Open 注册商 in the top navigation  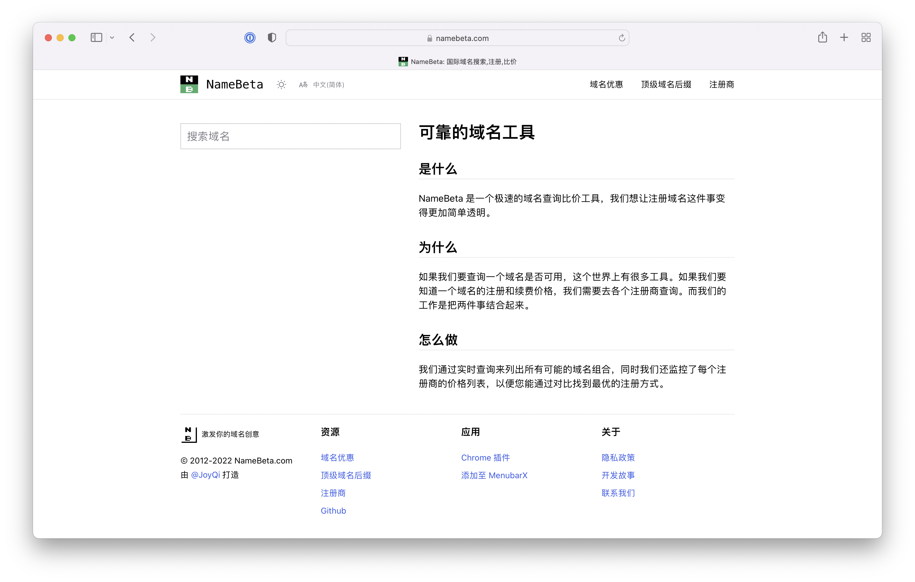click(722, 84)
